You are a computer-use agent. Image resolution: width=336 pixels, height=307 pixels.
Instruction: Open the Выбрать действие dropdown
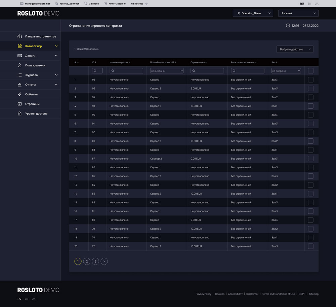point(295,49)
